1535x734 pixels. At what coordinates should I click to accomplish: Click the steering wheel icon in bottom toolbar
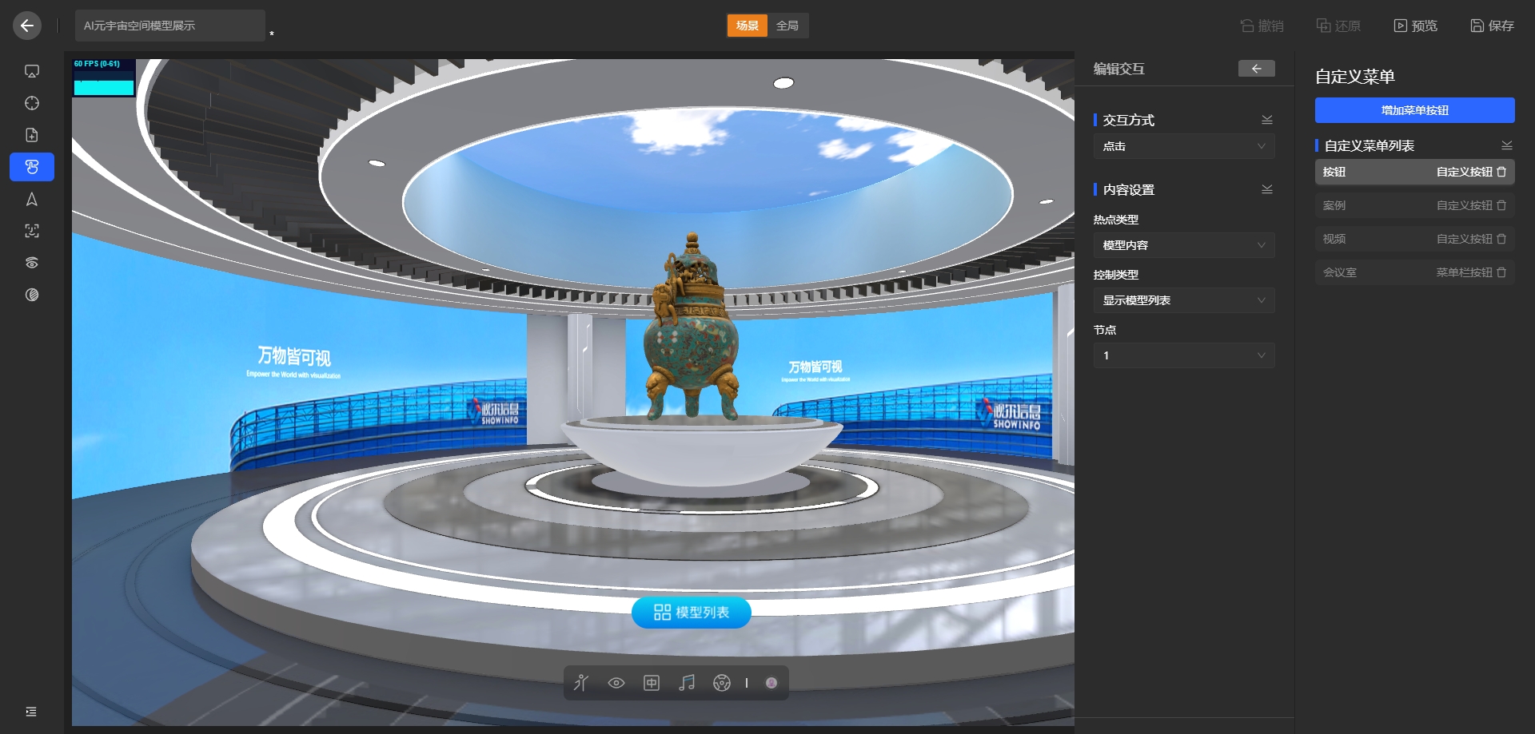721,683
